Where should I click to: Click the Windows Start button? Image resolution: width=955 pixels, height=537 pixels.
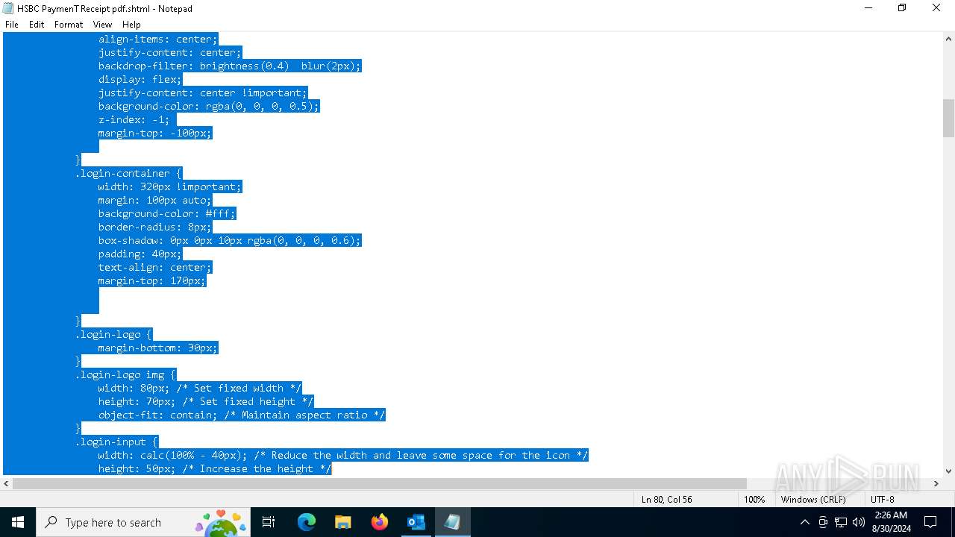[x=18, y=522]
